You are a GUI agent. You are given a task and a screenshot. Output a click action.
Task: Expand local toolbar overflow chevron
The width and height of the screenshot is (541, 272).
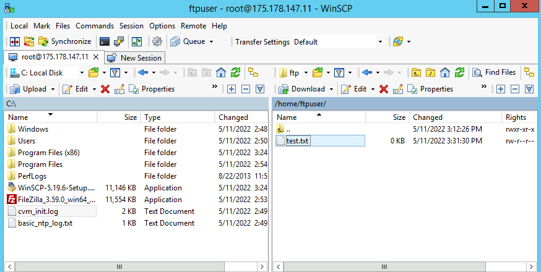(215, 87)
